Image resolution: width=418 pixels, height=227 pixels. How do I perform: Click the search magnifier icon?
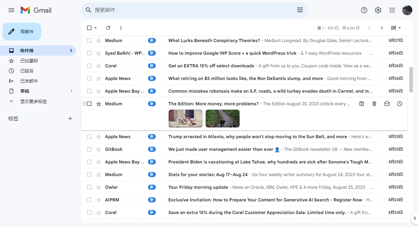click(89, 10)
